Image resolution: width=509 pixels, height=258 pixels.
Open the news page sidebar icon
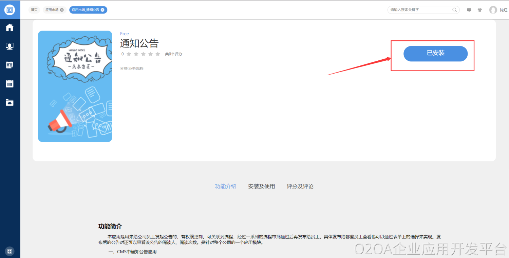(10, 65)
